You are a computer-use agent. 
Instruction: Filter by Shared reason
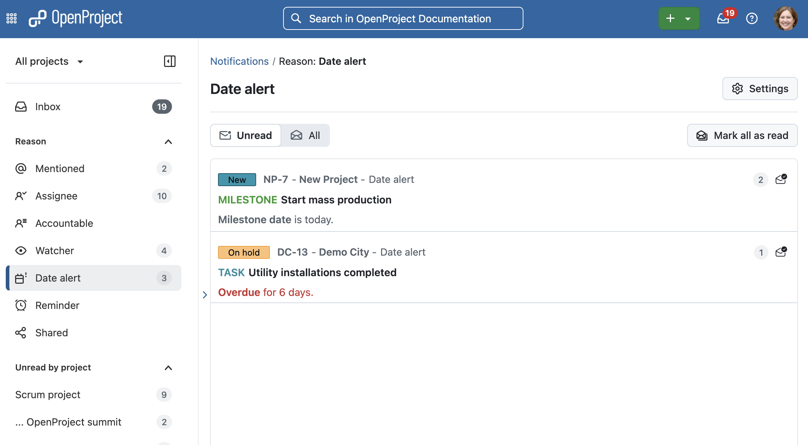[x=94, y=333]
